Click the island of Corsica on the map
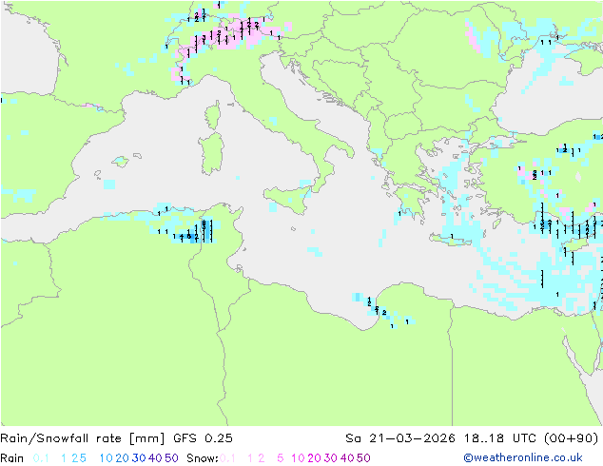The height and width of the screenshot is (466, 603). (213, 114)
